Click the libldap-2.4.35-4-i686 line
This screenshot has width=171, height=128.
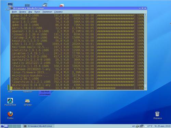click(x=78, y=38)
